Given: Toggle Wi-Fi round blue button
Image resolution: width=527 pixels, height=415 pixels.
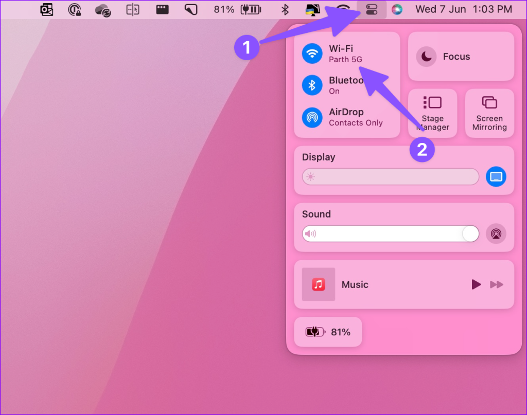Looking at the screenshot, I should click(312, 53).
